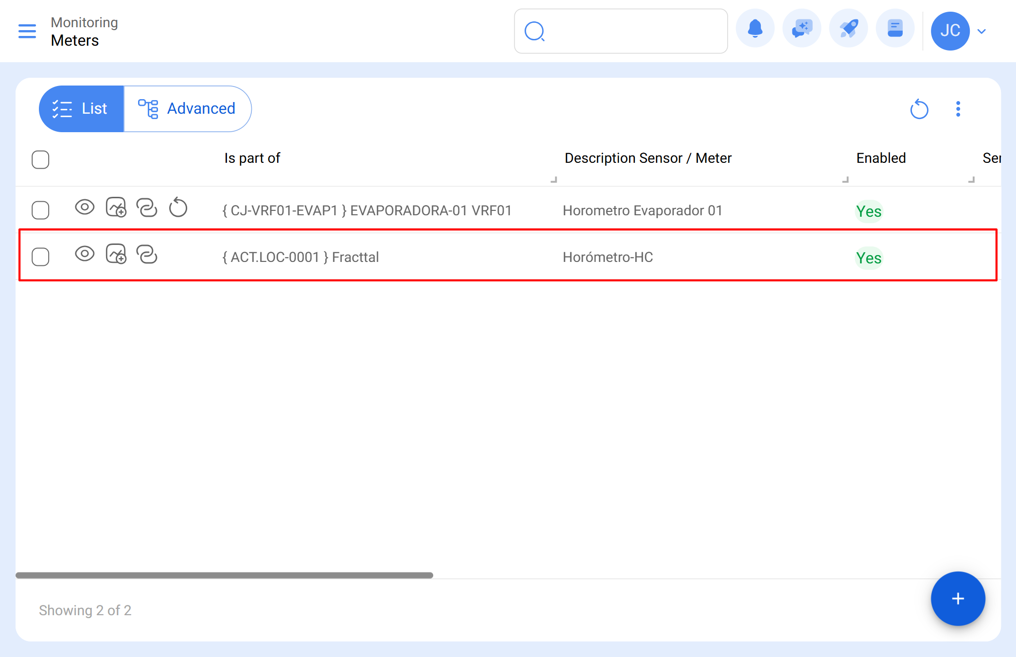The height and width of the screenshot is (657, 1016).
Task: Open the hamburger navigation menu
Action: (27, 31)
